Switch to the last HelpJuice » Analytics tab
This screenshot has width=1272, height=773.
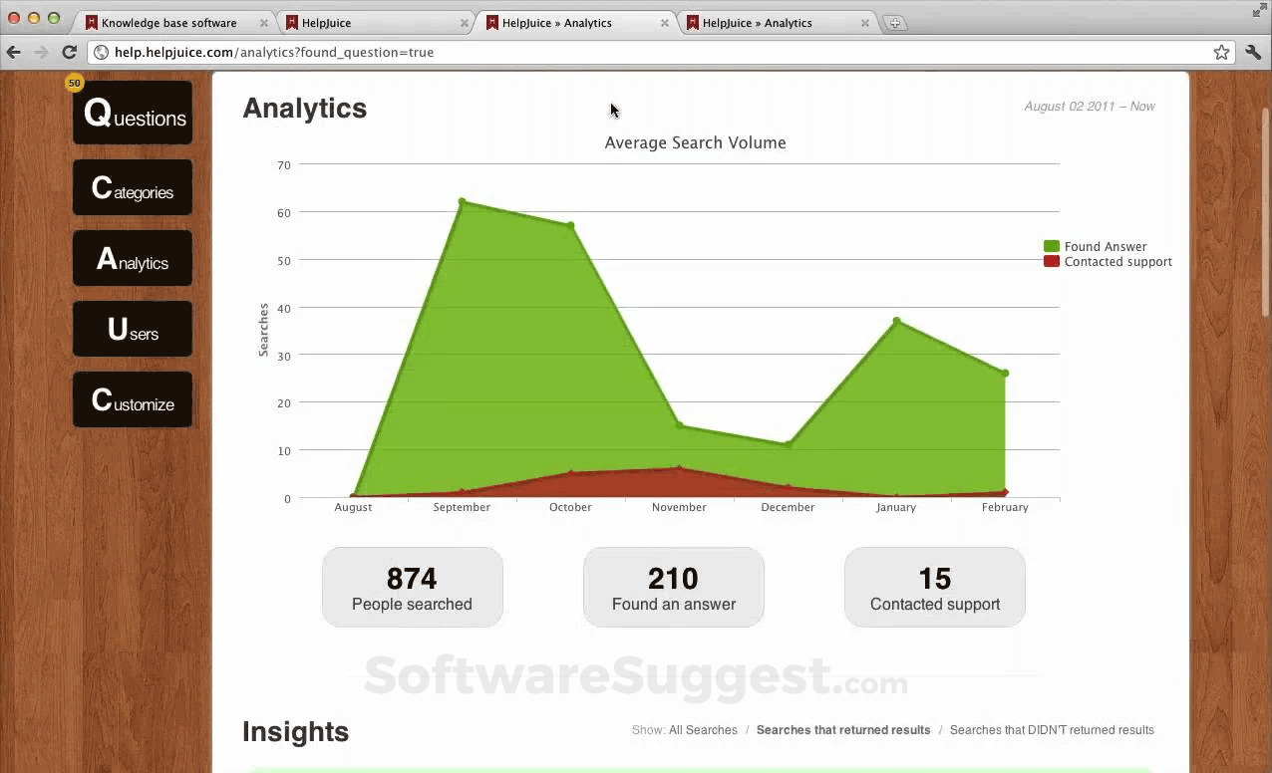[x=777, y=22]
